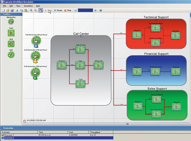The height and width of the screenshot is (141, 191).
Task: Select the Task tool in Toolbox
Action: click(11, 33)
